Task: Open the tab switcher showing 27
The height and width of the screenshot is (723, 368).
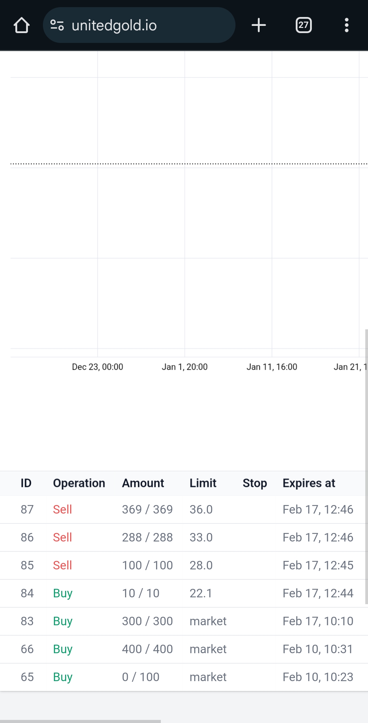Action: click(303, 25)
